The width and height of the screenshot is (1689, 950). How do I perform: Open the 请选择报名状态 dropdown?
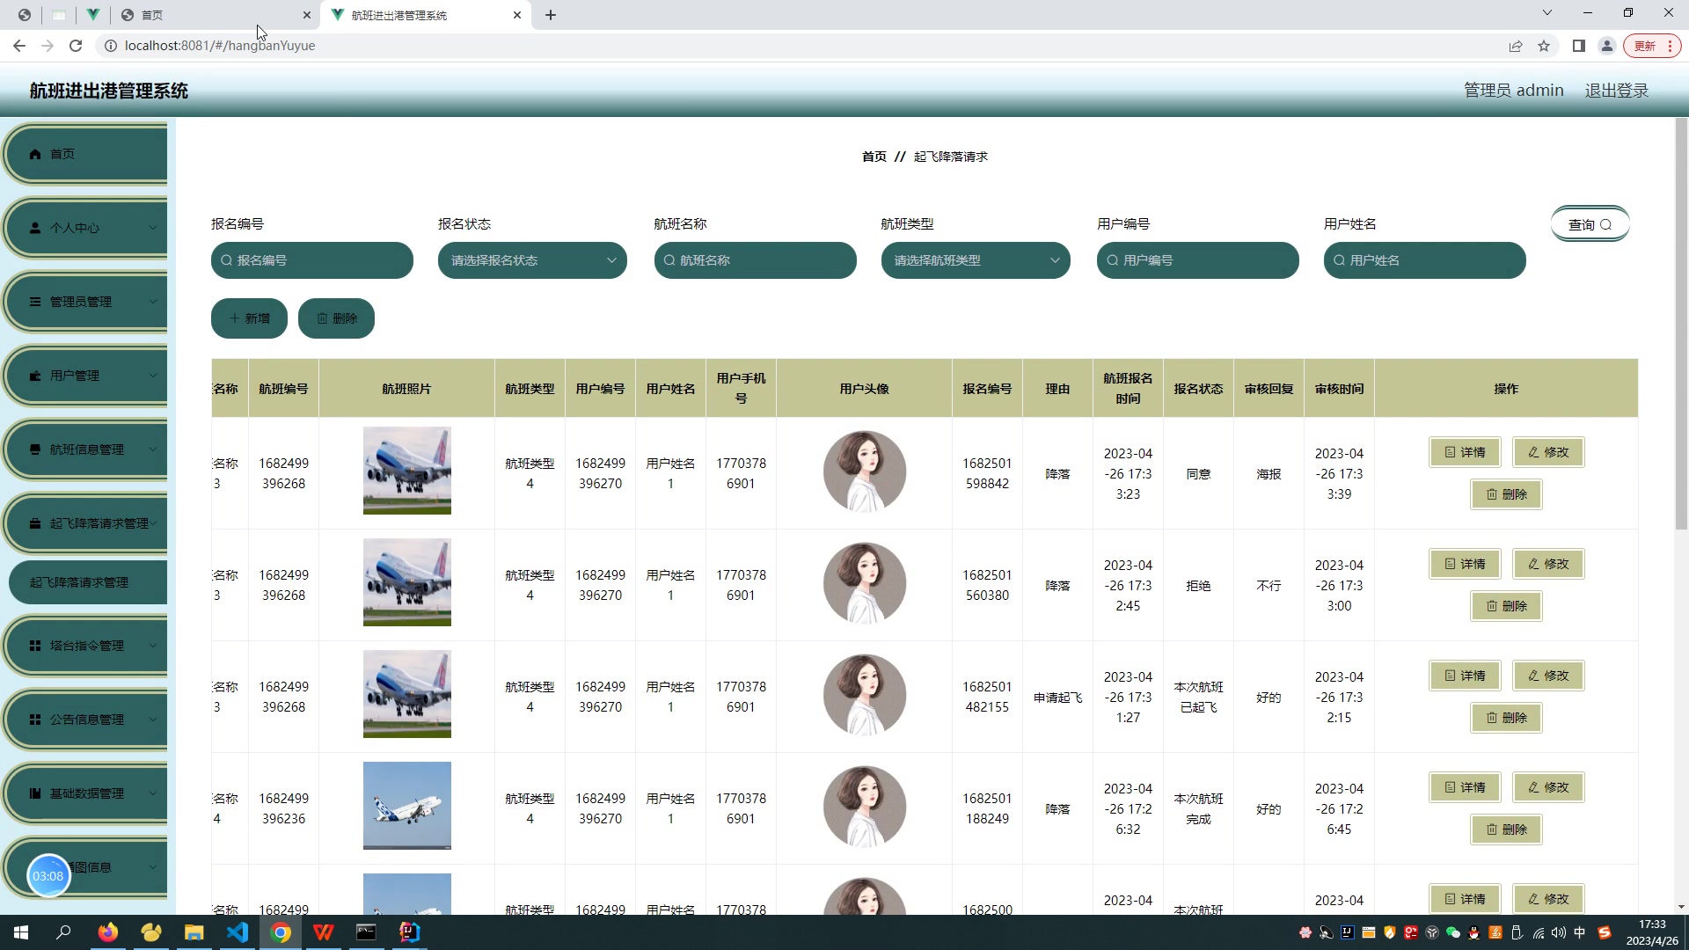[532, 260]
